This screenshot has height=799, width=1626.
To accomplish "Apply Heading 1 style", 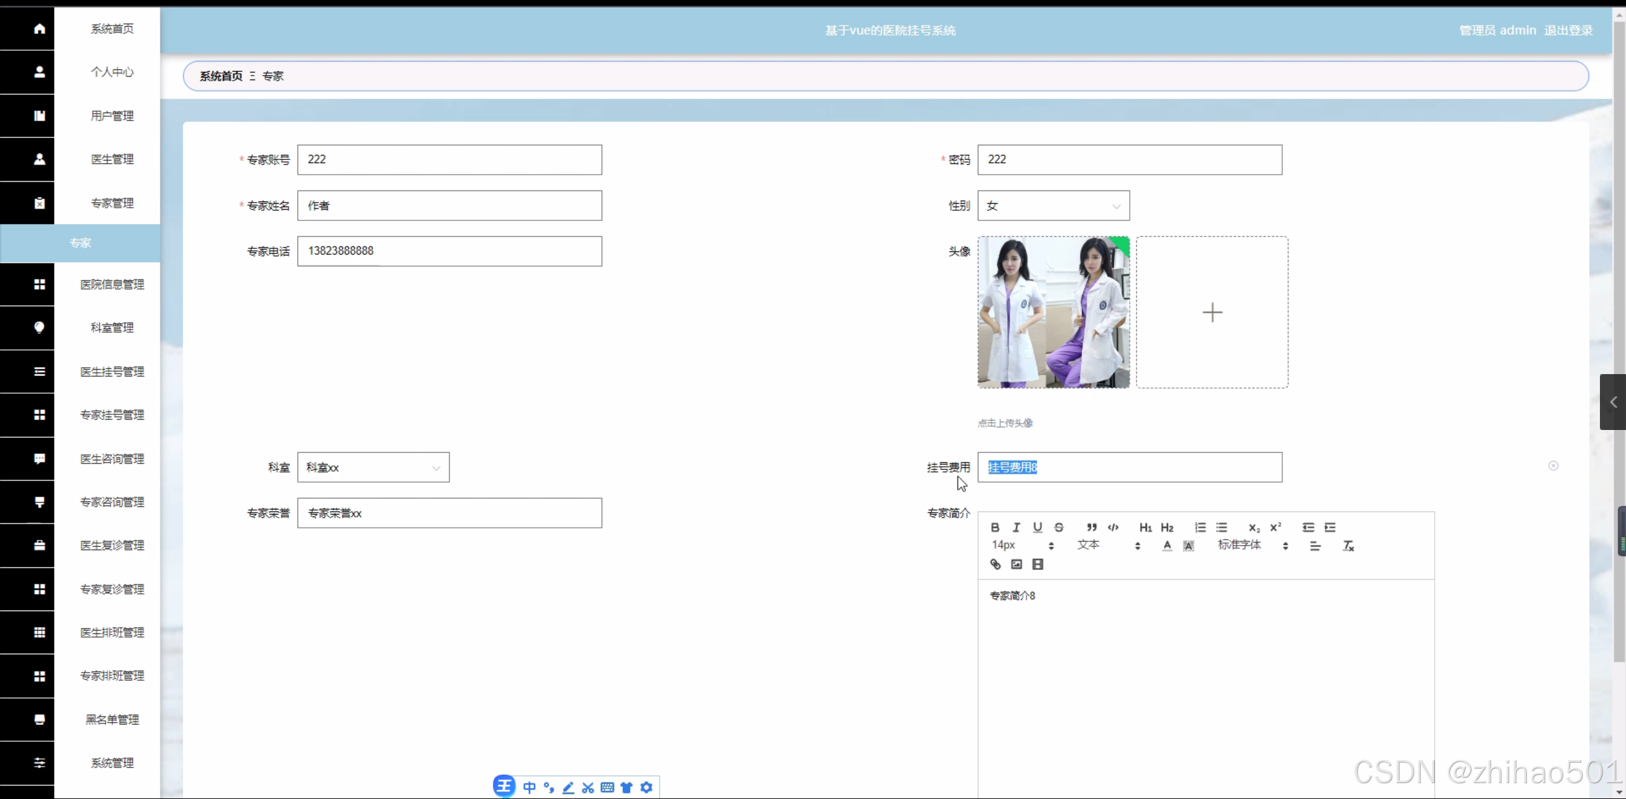I will pos(1145,527).
